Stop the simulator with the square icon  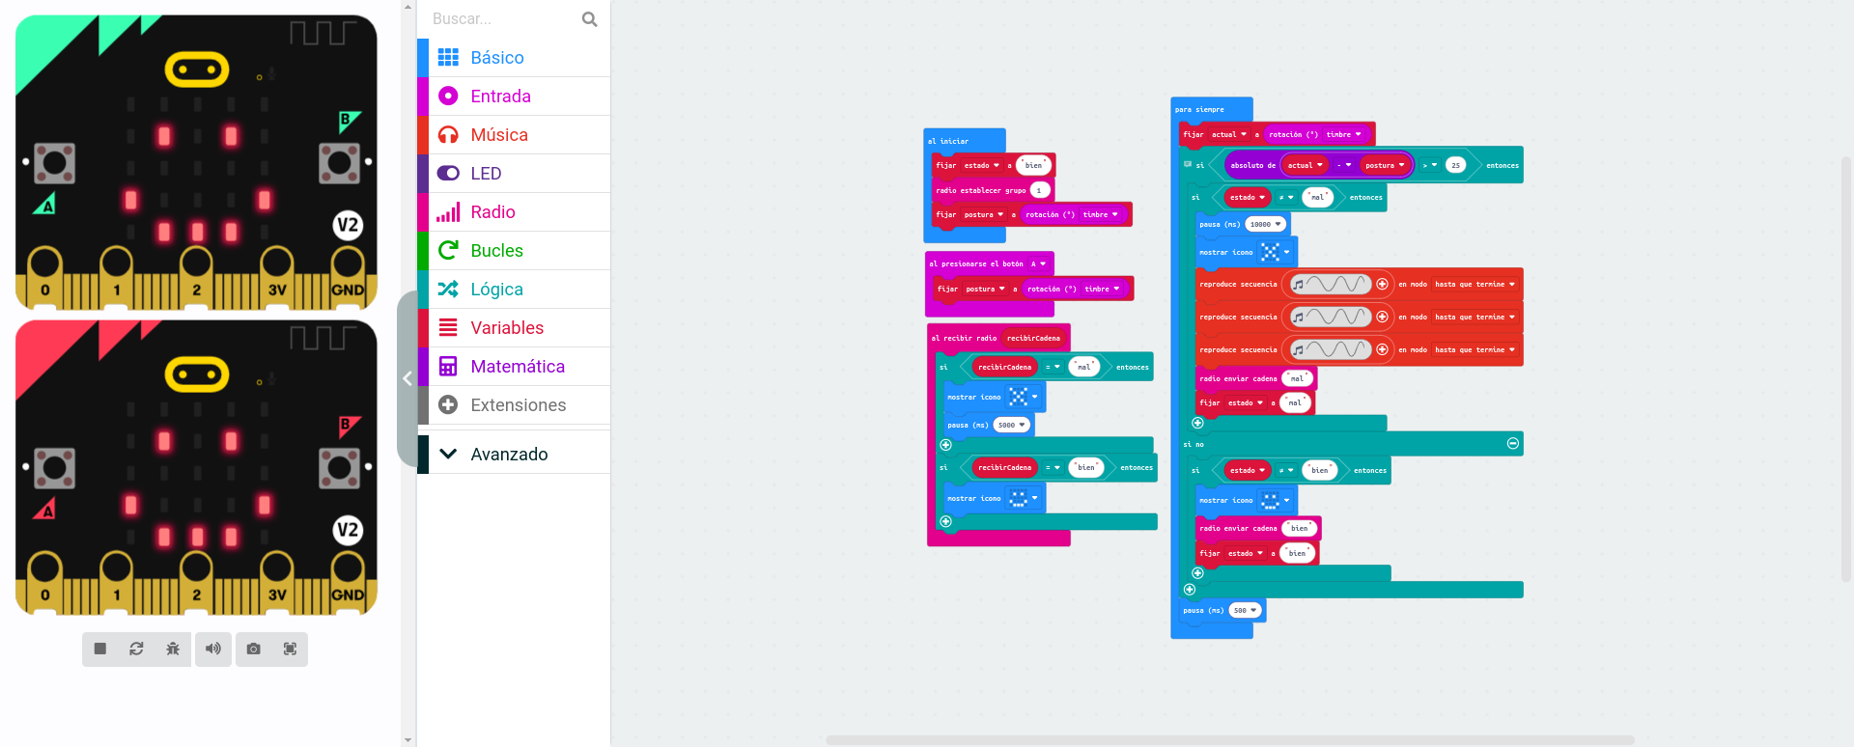point(100,650)
